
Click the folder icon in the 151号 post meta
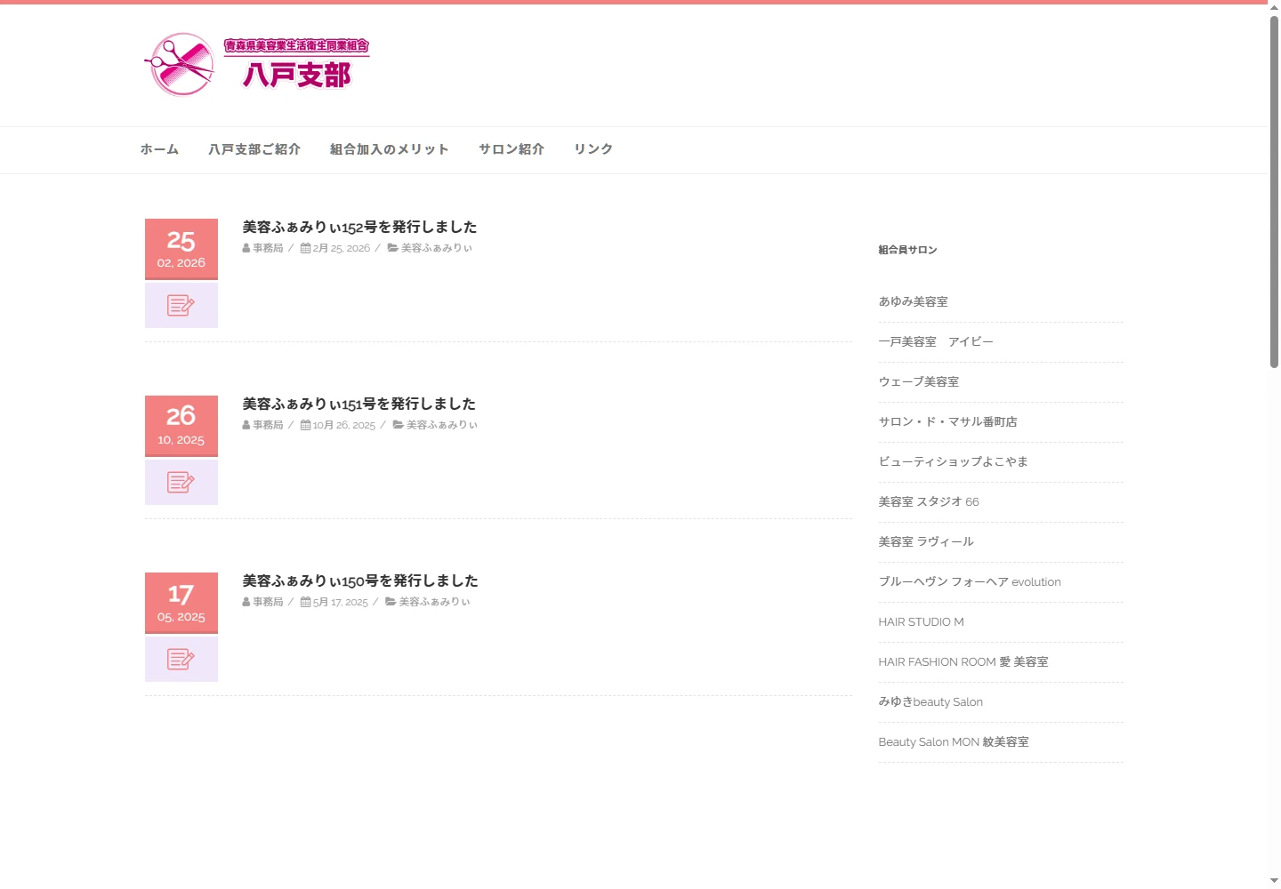[398, 425]
